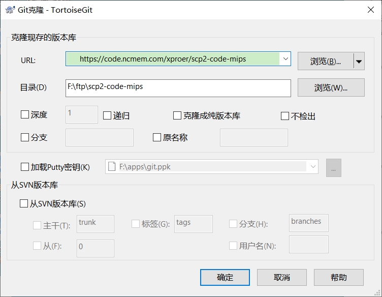The image size is (382, 297).
Task: Focus the 目录 directory path field
Action: click(178, 87)
